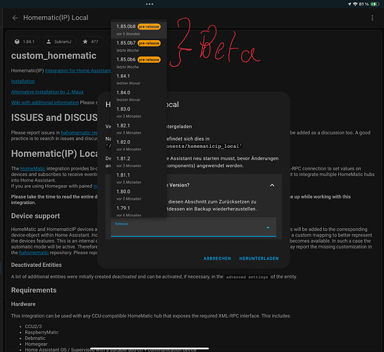384x352 pixels.
Task: Click the SukramJ author chip
Action: pyautogui.click(x=59, y=42)
